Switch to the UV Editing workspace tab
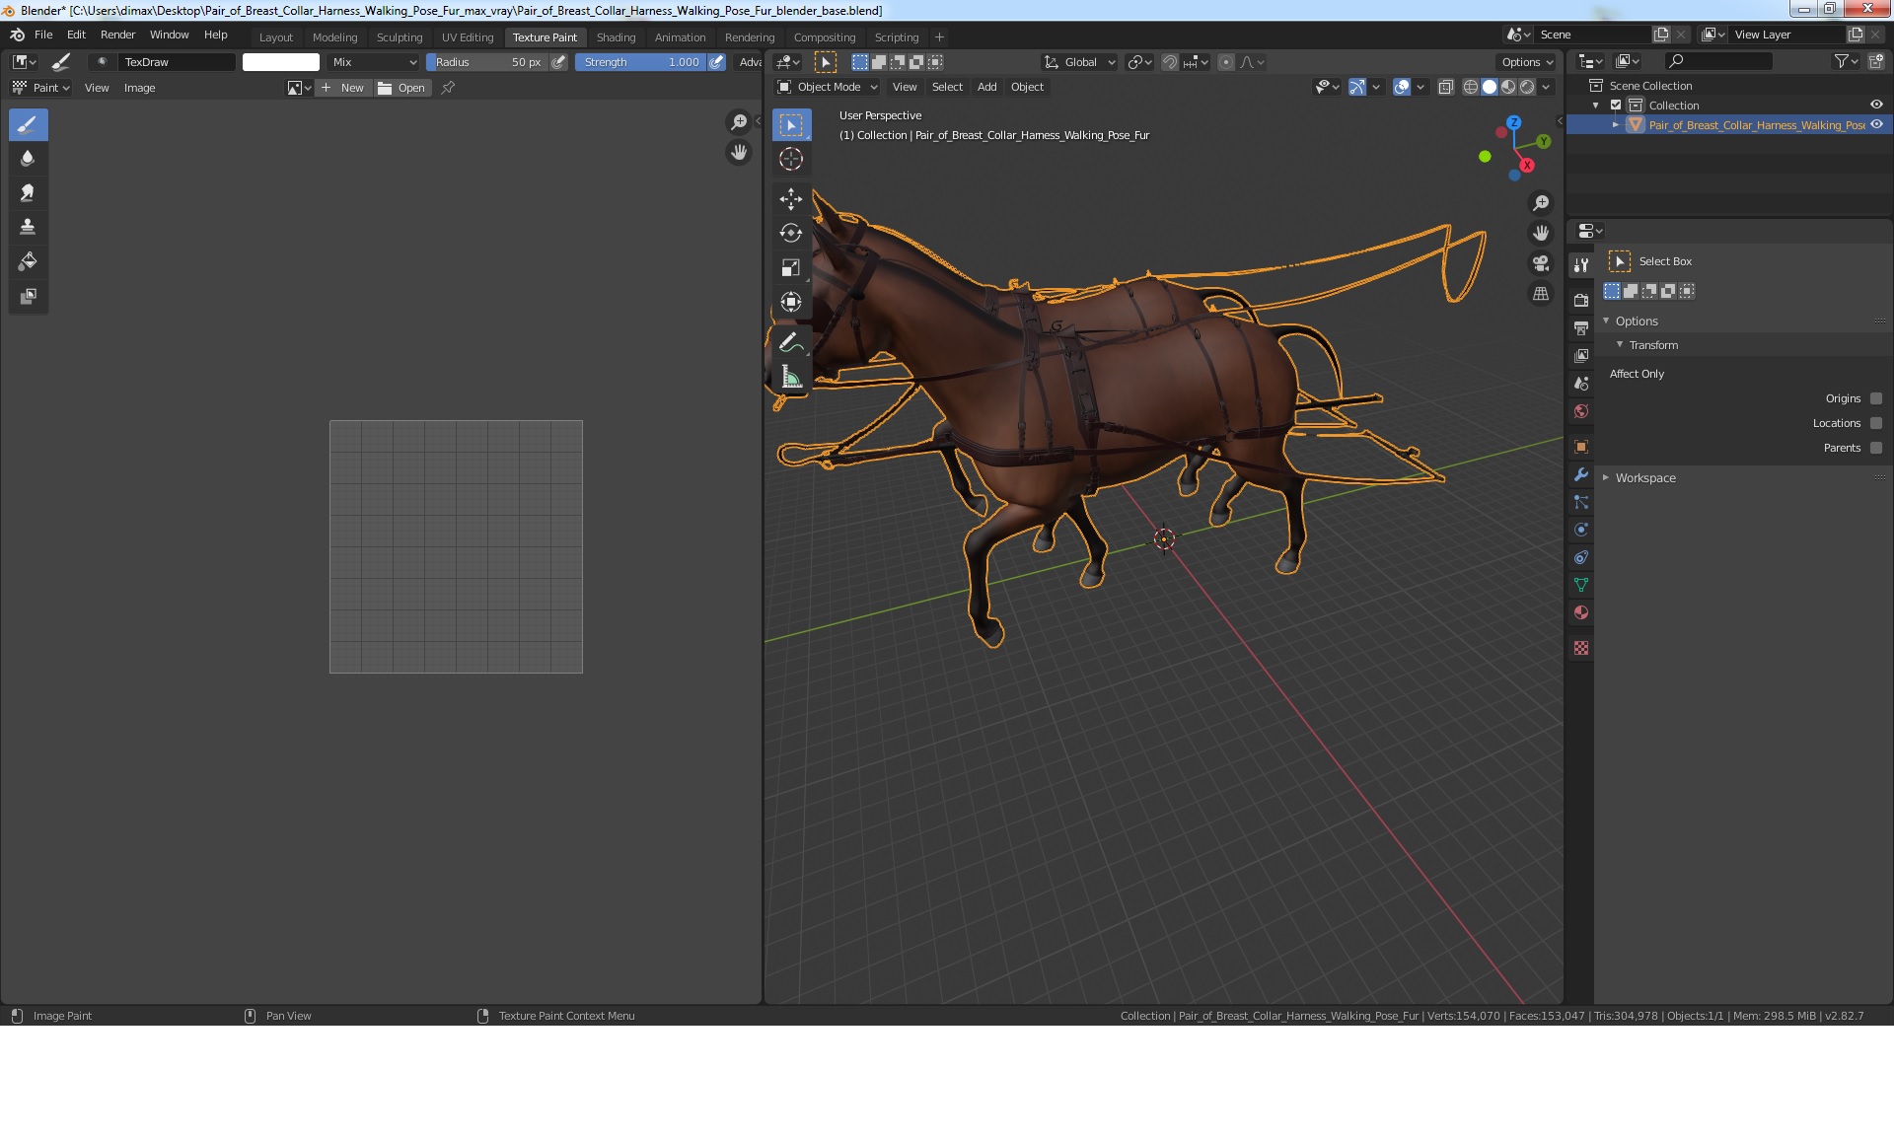 pos(468,37)
